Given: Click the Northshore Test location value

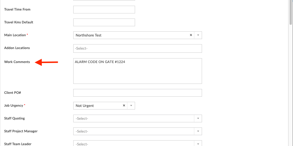Looking at the screenshot, I should click(x=89, y=35).
